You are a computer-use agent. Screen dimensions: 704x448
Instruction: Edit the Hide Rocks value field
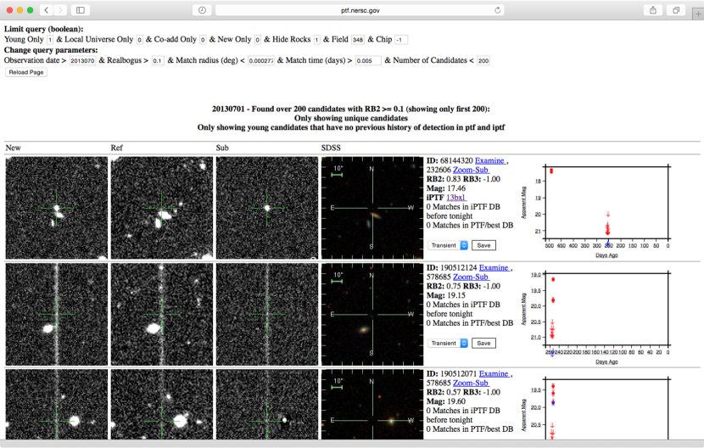(x=316, y=40)
